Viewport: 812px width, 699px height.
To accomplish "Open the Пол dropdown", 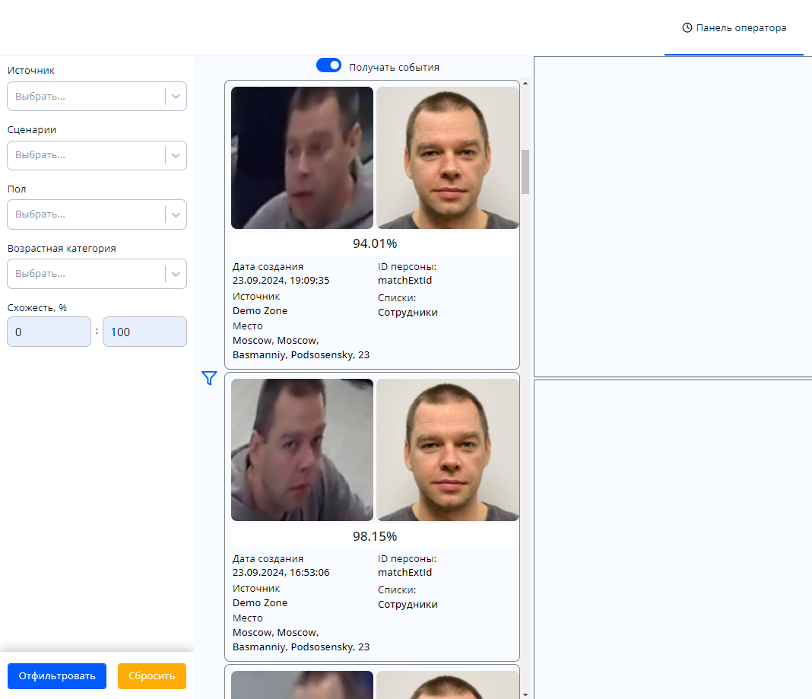I will (97, 214).
